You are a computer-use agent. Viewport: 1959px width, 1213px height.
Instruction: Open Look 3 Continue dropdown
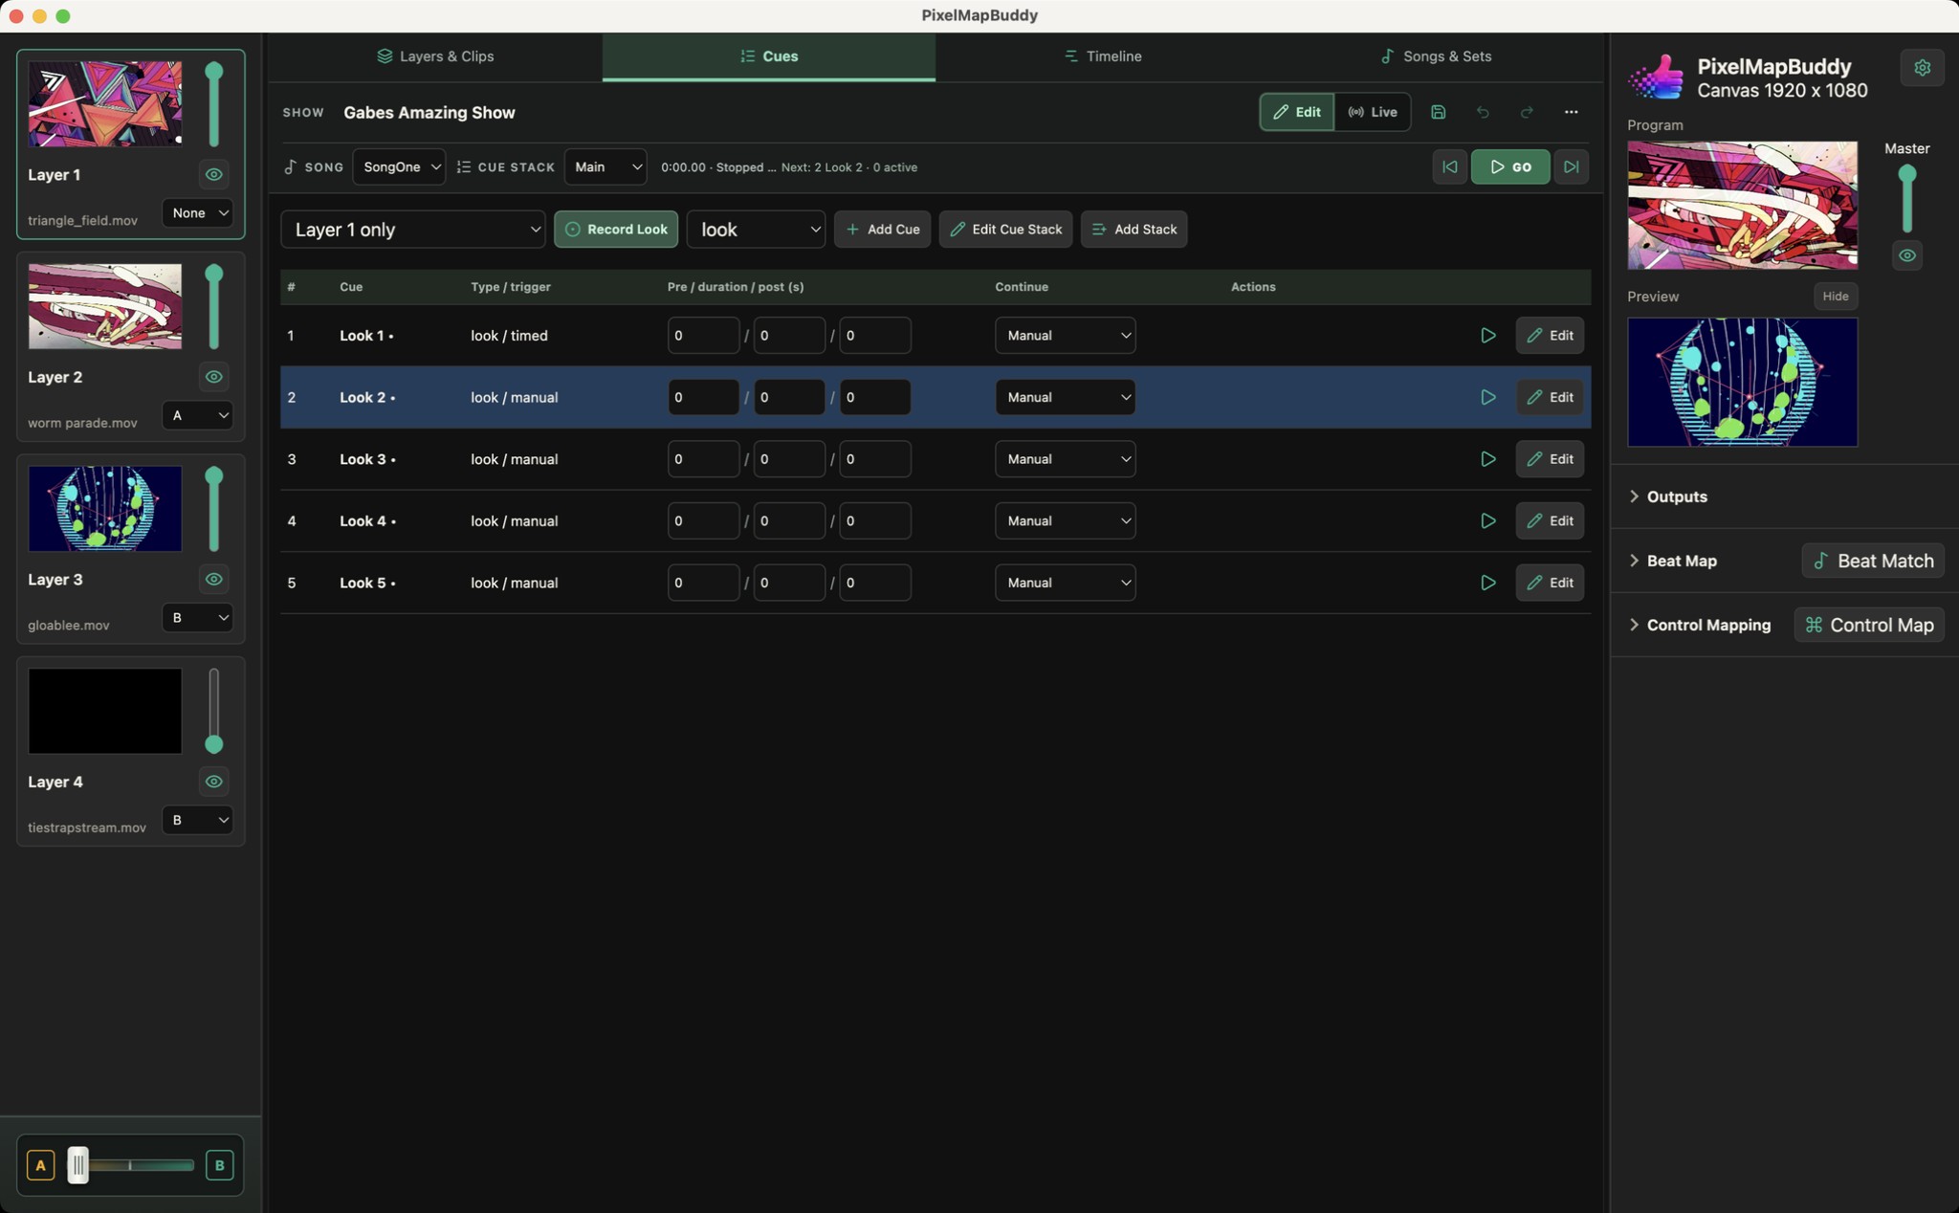click(1065, 459)
